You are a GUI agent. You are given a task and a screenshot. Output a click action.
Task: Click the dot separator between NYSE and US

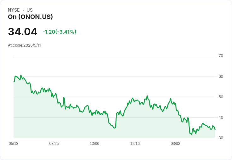(23, 10)
